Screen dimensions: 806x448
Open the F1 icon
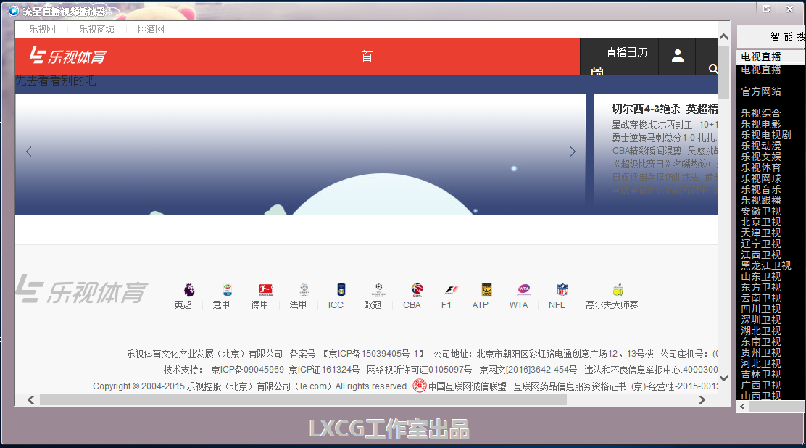452,289
